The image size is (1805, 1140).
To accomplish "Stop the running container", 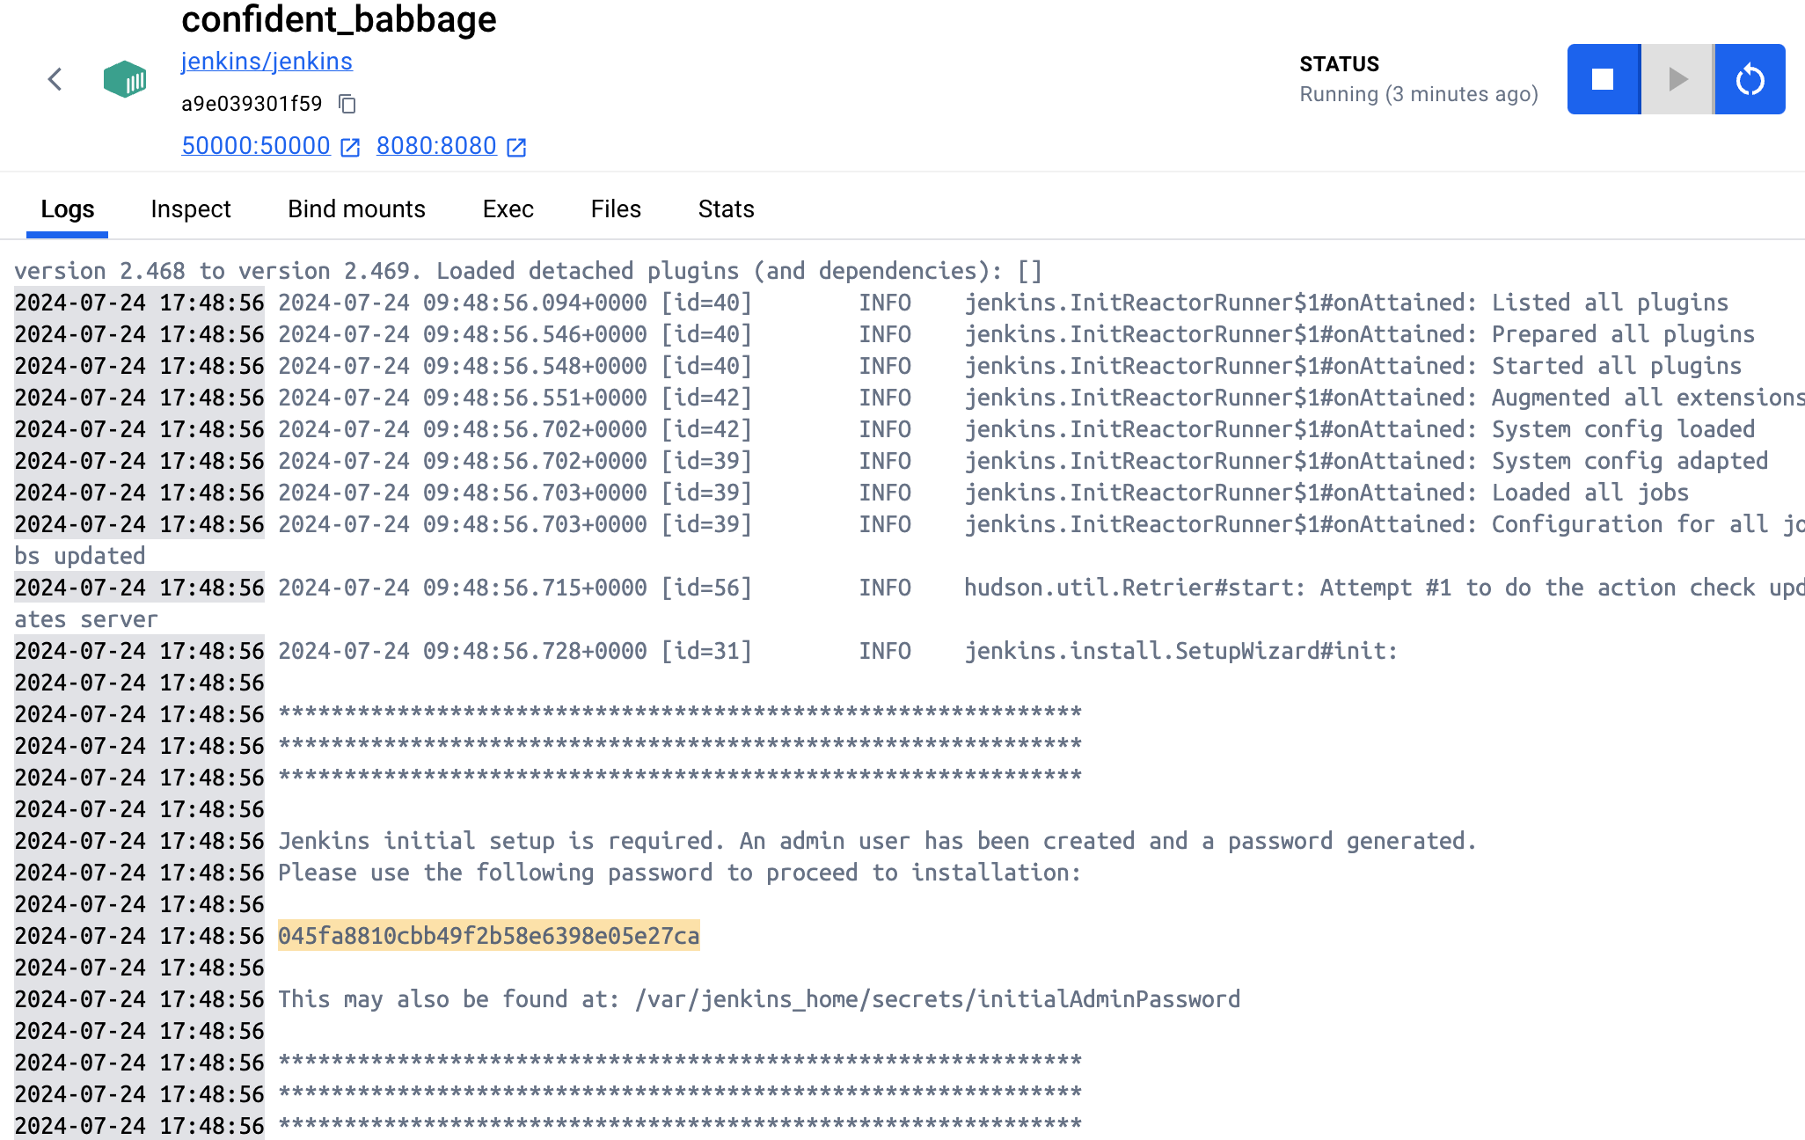I will click(1604, 80).
